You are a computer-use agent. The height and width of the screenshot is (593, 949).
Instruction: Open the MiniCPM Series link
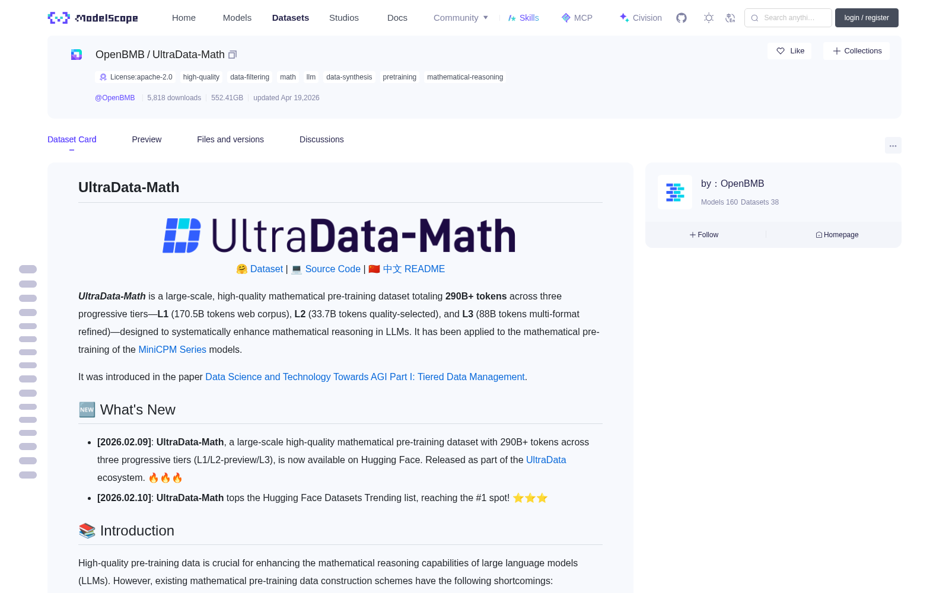coord(173,349)
